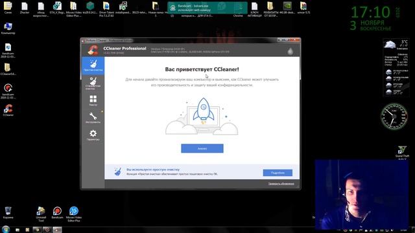Click the water drop icon in CCleaner header
Image resolution: width=415 pixels, height=233 pixels.
click(290, 51)
